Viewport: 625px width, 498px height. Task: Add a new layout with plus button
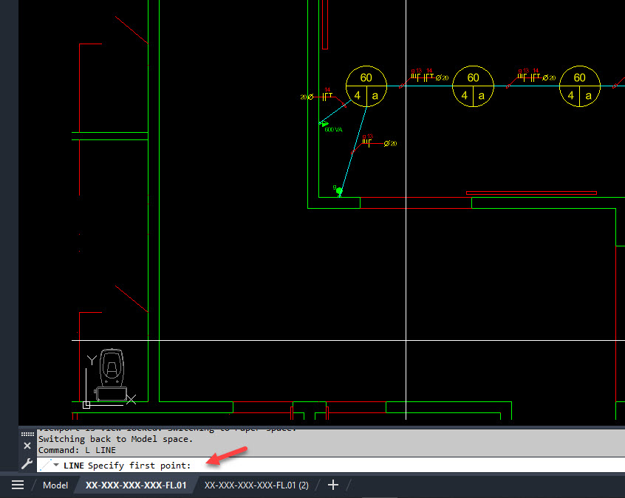pyautogui.click(x=333, y=485)
